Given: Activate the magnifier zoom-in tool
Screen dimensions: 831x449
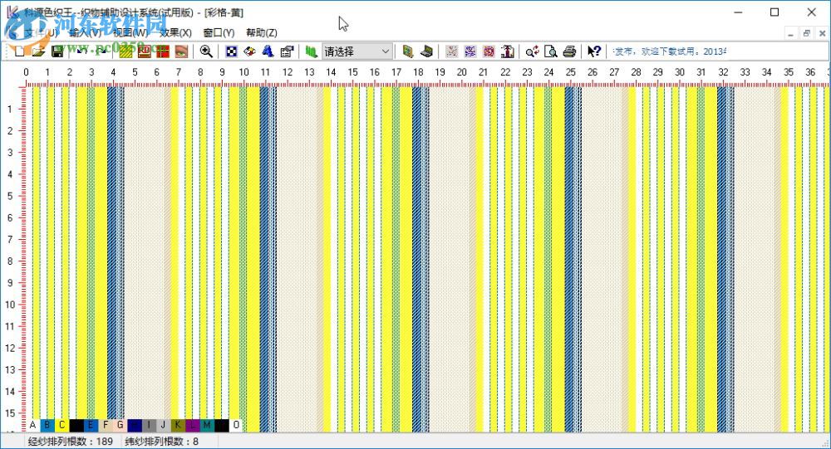Looking at the screenshot, I should 206,51.
